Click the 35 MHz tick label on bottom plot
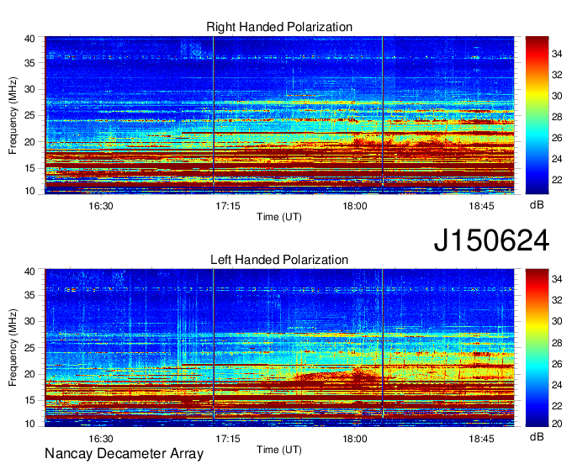 click(x=29, y=295)
